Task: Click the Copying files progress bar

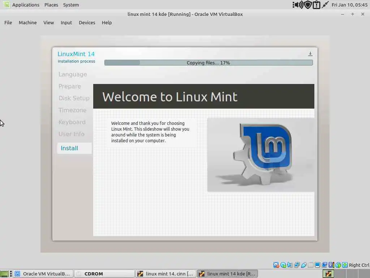Action: [208, 63]
